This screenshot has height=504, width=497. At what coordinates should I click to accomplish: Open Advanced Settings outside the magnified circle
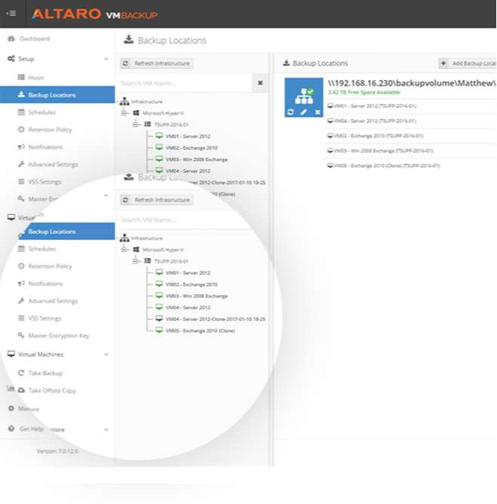tap(53, 164)
